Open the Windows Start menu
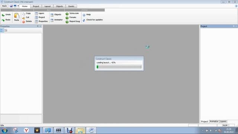This screenshot has width=238, height=134. point(4,130)
